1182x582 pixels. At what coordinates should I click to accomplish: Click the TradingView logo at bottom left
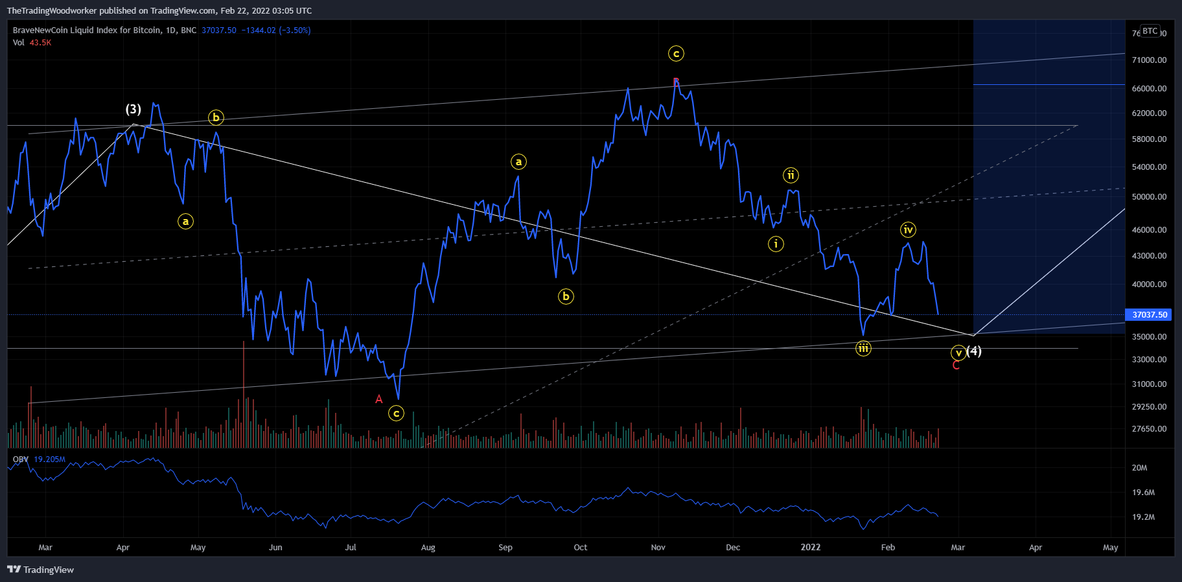click(x=40, y=570)
